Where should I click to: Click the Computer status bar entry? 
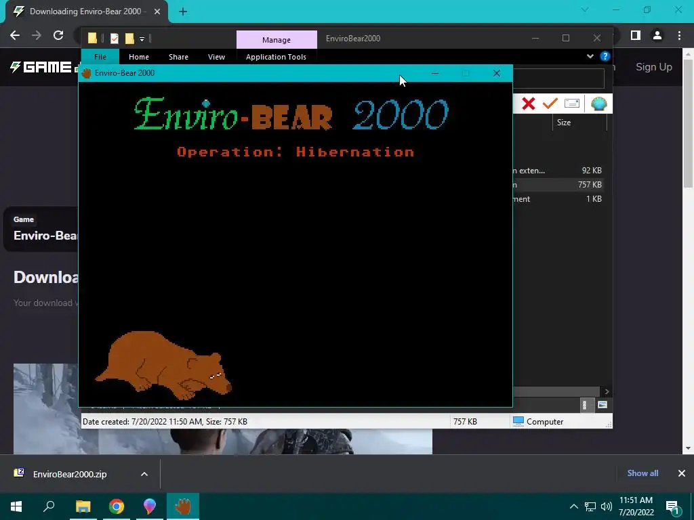538,422
